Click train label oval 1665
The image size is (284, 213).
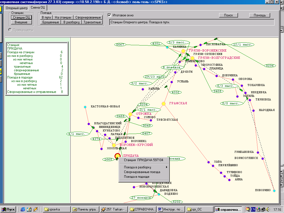[x=108, y=159]
